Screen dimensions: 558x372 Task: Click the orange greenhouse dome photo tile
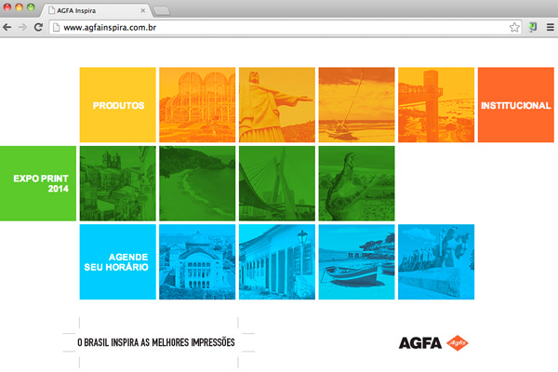click(197, 105)
